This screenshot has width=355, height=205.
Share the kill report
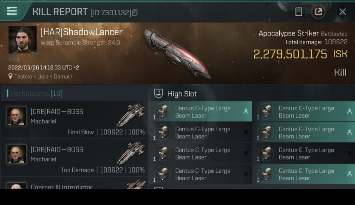318,12
